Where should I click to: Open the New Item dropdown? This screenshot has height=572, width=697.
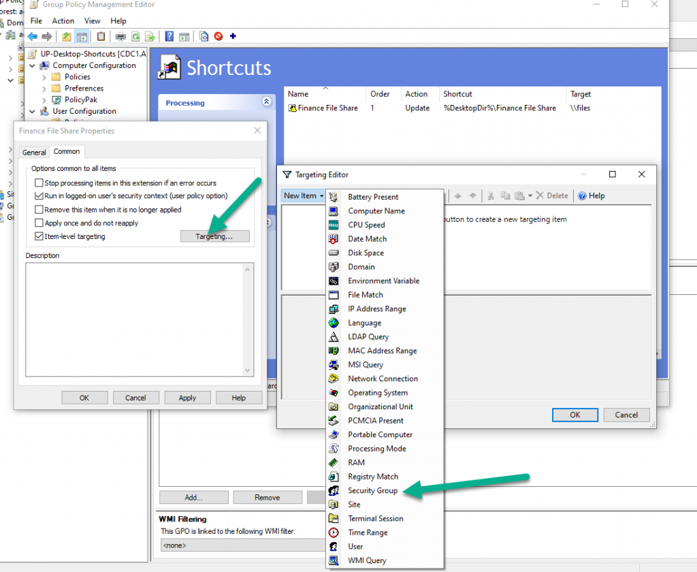pyautogui.click(x=302, y=195)
